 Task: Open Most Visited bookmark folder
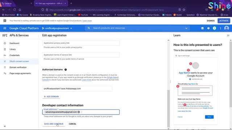pyautogui.click(x=8, y=15)
